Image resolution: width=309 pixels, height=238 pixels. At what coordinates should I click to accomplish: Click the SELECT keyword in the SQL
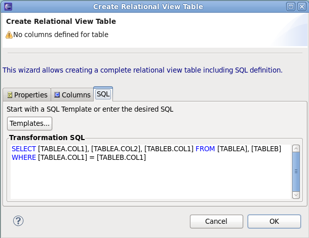(24, 149)
